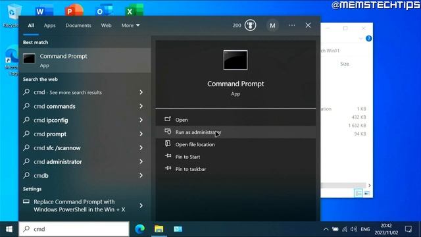This screenshot has height=237, width=421.
Task: Open the third pinned taskbar app
Action: coord(178,229)
